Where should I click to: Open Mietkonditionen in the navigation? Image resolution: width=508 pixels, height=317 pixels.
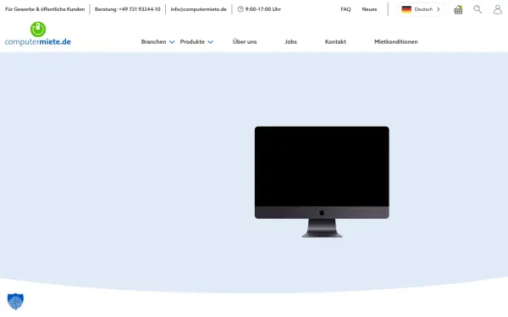click(x=396, y=41)
